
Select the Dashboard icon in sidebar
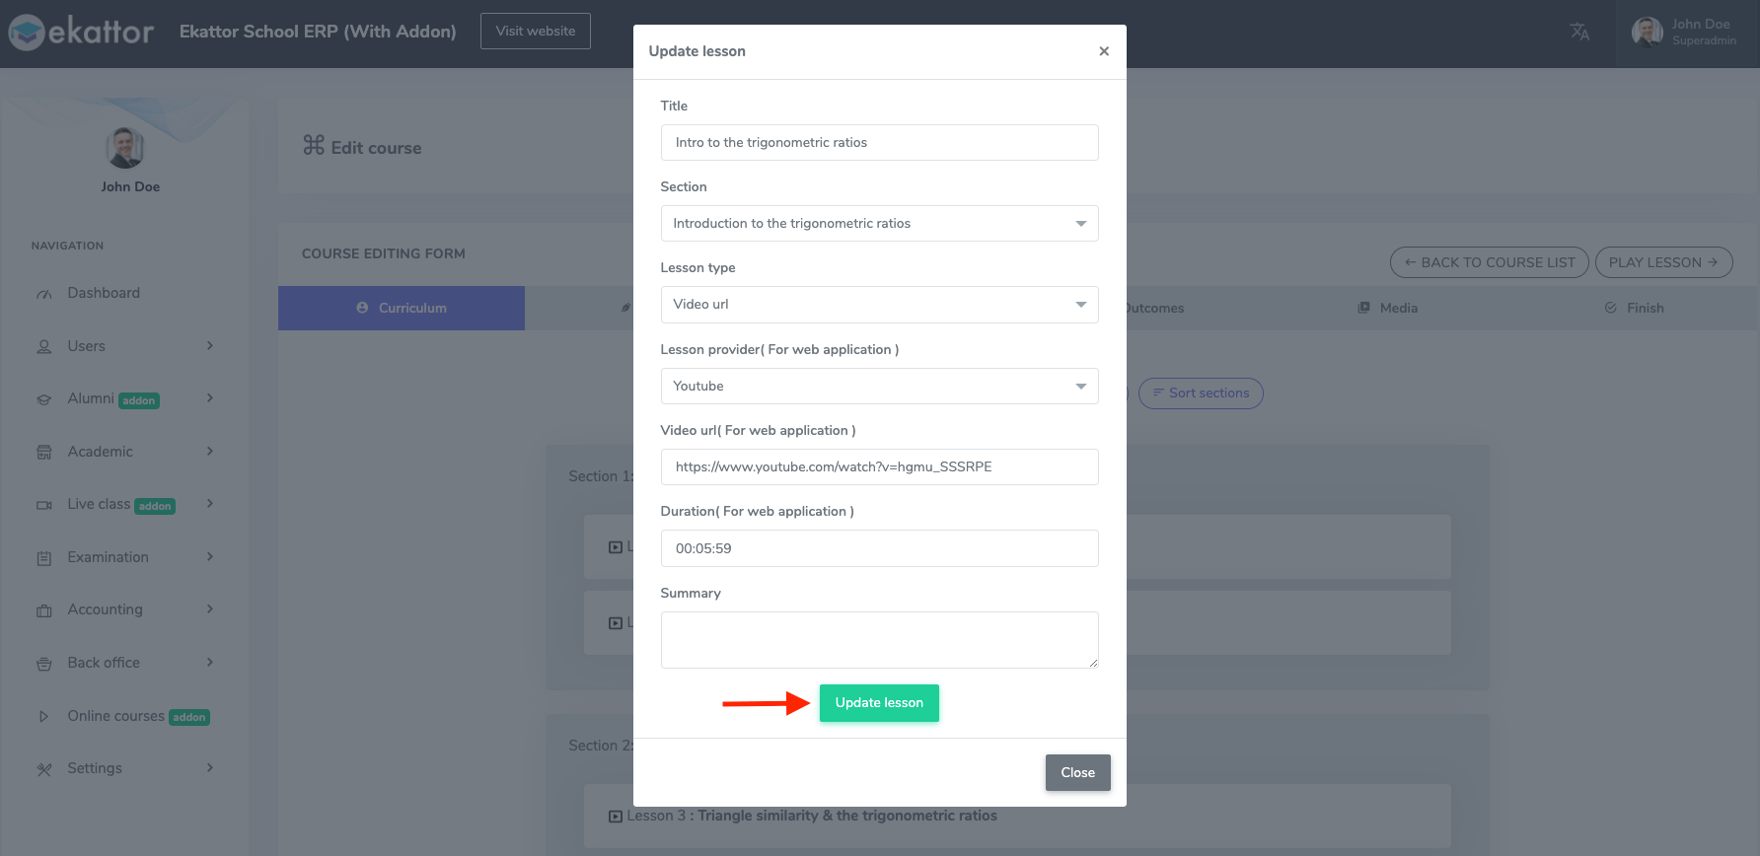coord(43,292)
